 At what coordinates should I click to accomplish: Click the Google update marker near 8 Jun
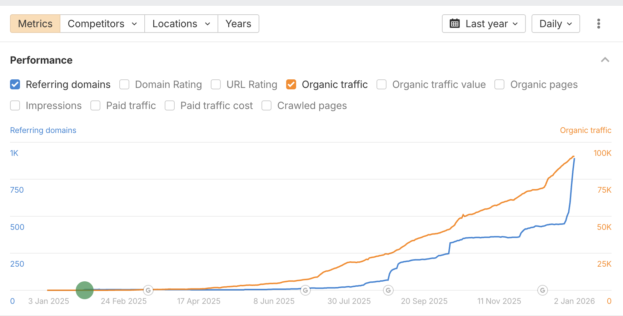305,291
